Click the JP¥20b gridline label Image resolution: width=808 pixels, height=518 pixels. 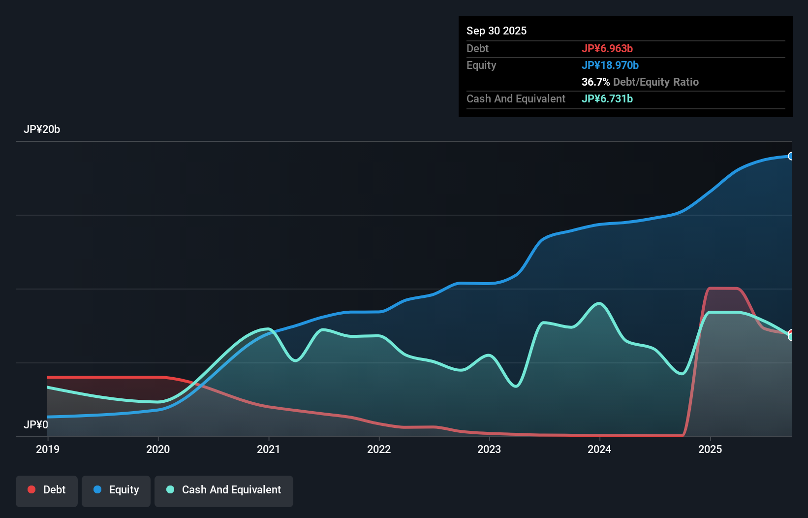click(x=42, y=129)
